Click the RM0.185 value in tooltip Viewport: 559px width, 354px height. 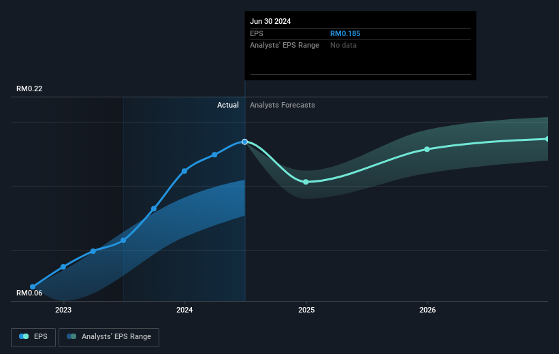(x=345, y=33)
